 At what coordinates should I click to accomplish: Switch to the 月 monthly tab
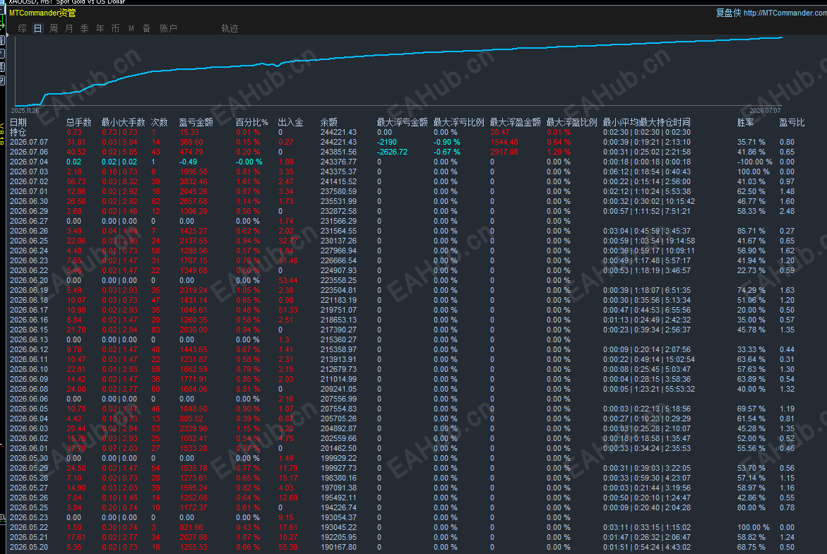(69, 28)
